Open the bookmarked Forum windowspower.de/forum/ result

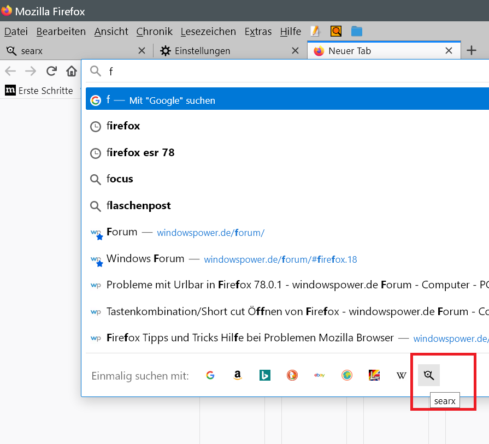pos(287,232)
